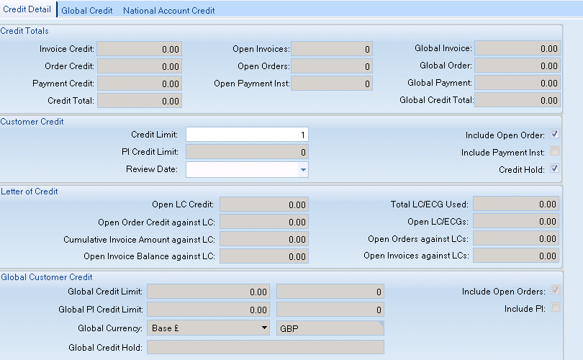This screenshot has width=583, height=360.
Task: Click the Credit Limit input field
Action: tap(247, 135)
